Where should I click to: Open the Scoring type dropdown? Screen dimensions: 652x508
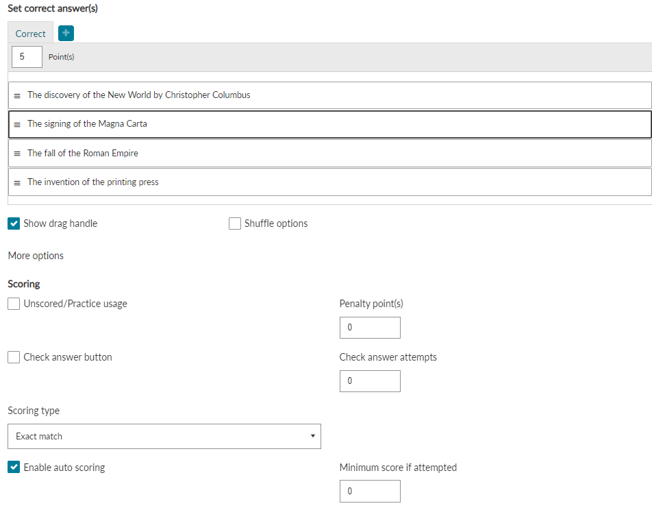(x=164, y=437)
